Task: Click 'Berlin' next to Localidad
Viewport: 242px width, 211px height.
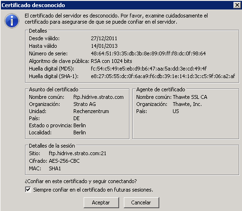Action: click(x=79, y=132)
